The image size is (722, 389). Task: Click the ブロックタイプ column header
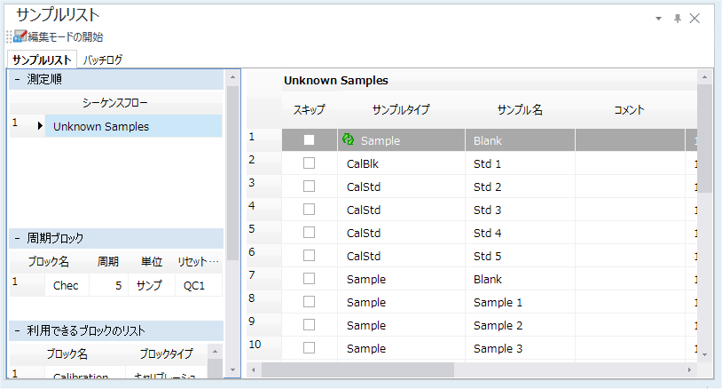pyautogui.click(x=166, y=353)
